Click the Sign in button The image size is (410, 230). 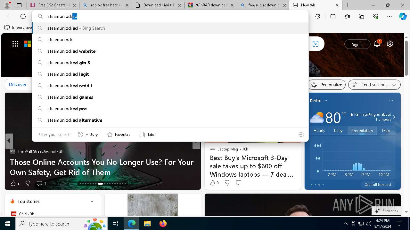click(x=357, y=44)
